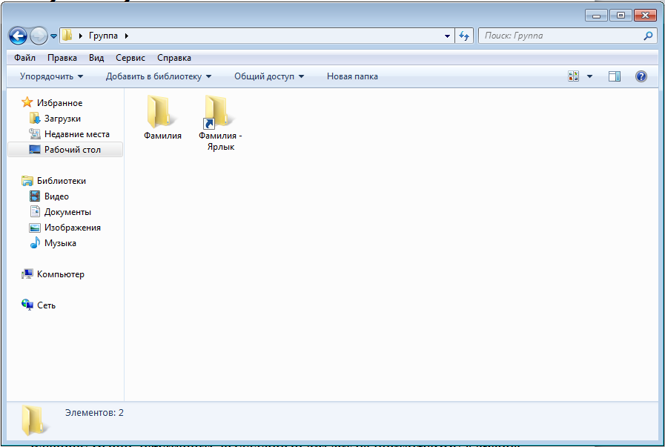Open the view options dropdown arrow
This screenshot has width=665, height=447.
point(589,77)
